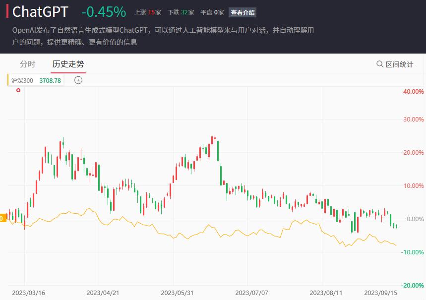Viewport: 426px width, 300px height.
Task: Click the magnifier icon beside 区间统计
Action: tap(379, 64)
